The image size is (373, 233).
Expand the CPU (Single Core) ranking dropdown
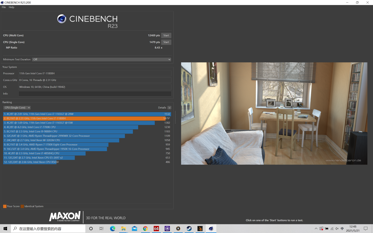tap(17, 108)
